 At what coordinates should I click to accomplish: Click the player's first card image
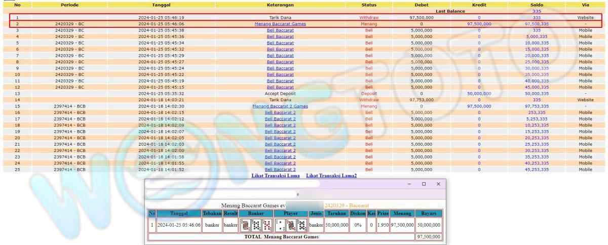(x=280, y=225)
